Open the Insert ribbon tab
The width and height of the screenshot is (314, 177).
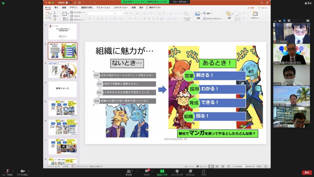[x=56, y=7]
